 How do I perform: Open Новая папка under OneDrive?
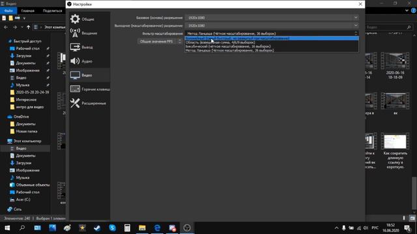pos(23,131)
